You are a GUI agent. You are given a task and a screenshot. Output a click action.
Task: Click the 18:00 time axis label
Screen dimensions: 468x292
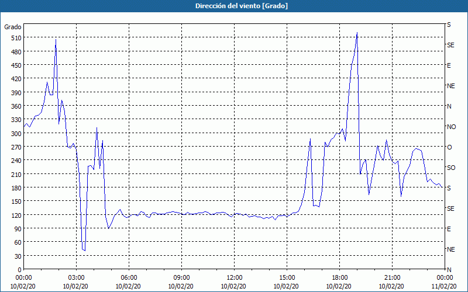339,278
